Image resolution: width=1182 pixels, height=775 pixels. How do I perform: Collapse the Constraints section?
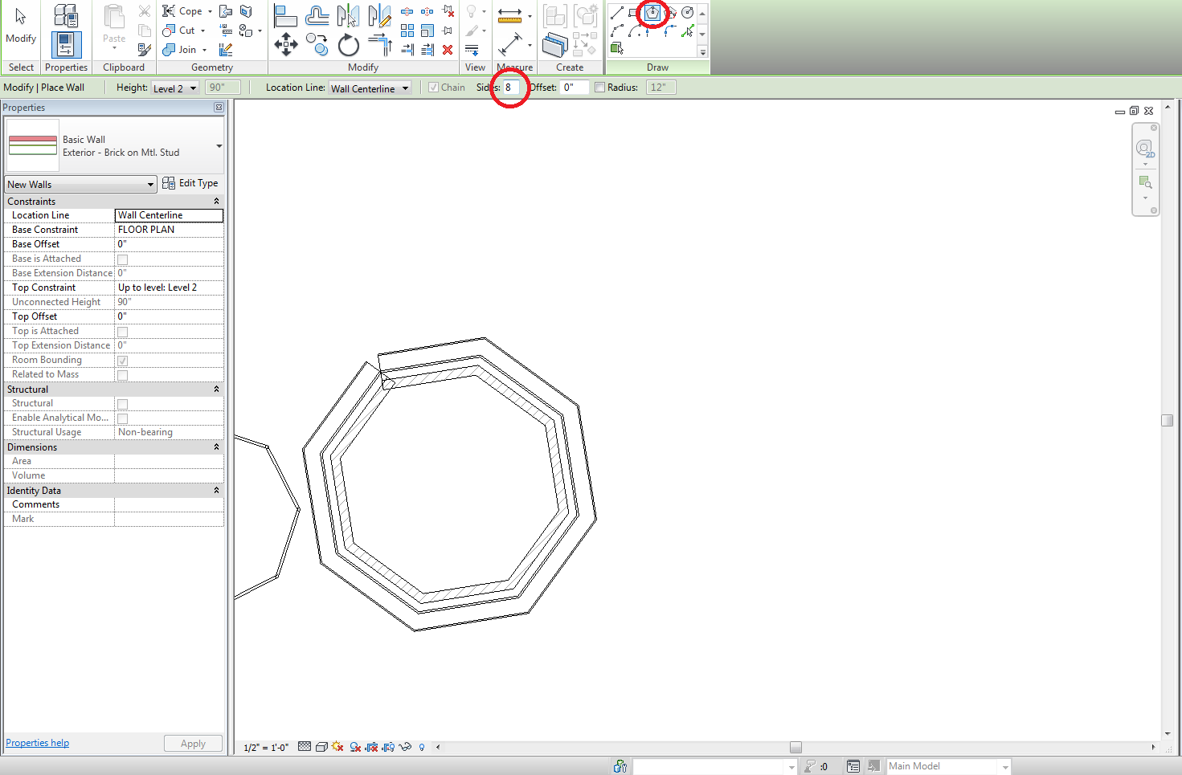(216, 202)
